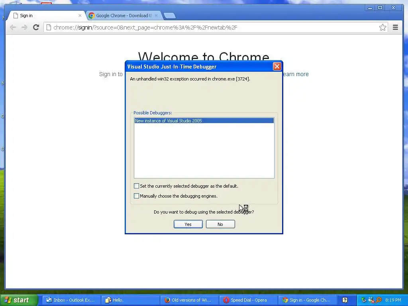Click the question mark taskbar icon
408x306 pixels.
click(x=345, y=300)
